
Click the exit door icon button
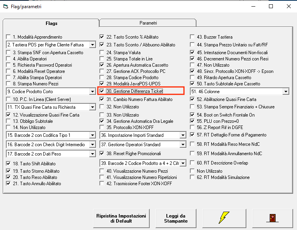[x=272, y=218]
